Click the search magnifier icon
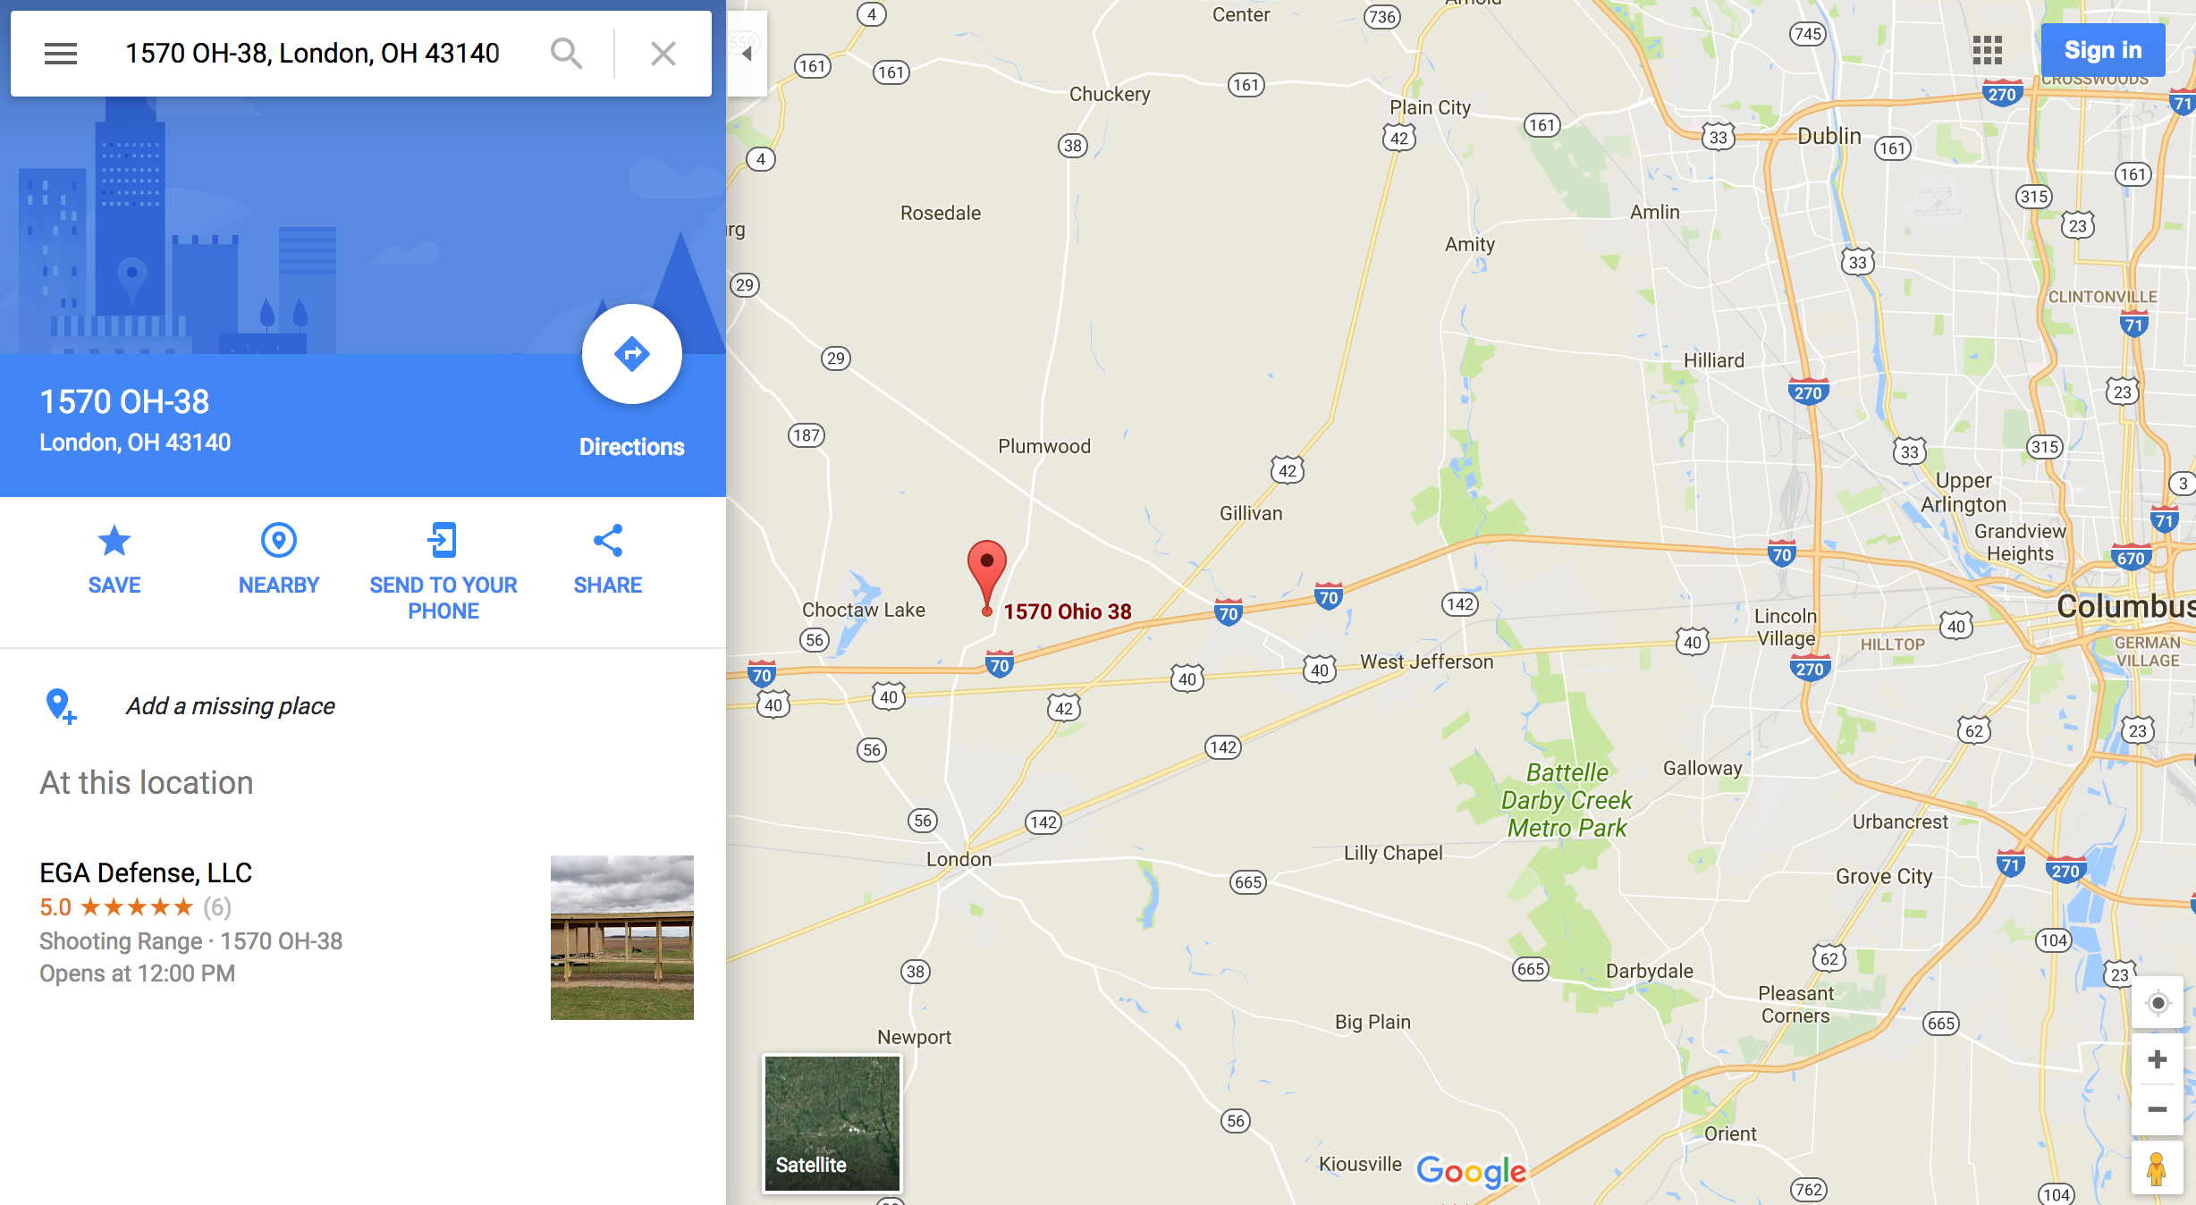This screenshot has height=1205, width=2196. coord(567,54)
